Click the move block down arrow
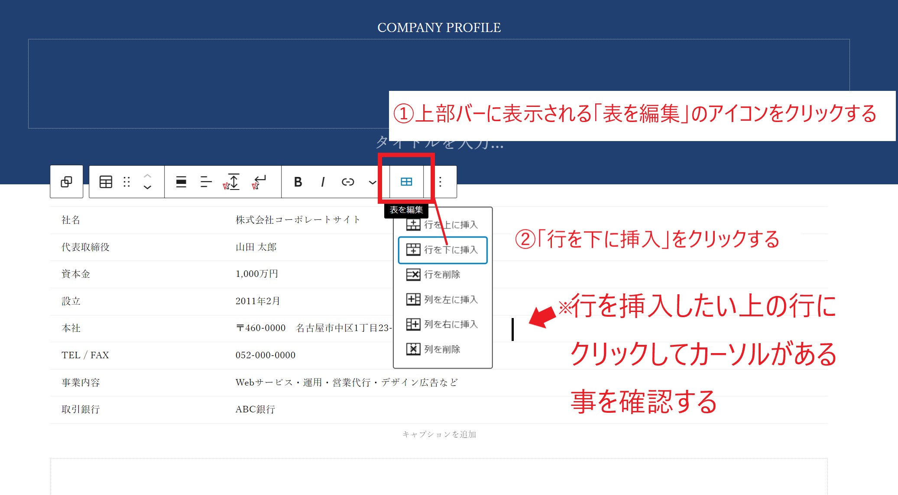Viewport: 898px width, 495px height. coord(147,187)
